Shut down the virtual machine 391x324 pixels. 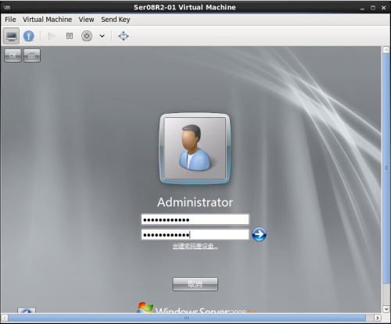pos(87,36)
